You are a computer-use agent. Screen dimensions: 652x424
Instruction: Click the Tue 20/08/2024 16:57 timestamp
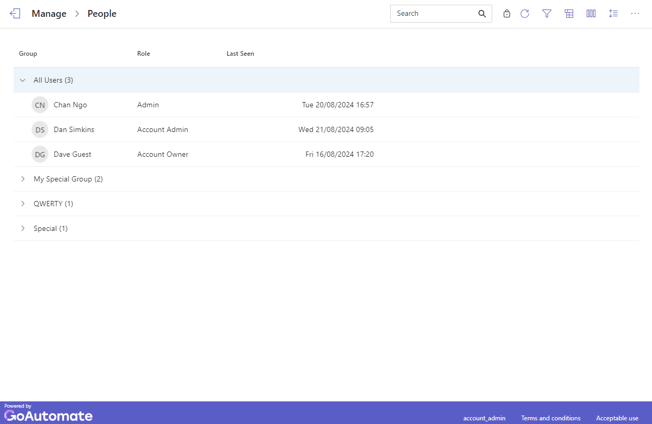click(x=338, y=105)
